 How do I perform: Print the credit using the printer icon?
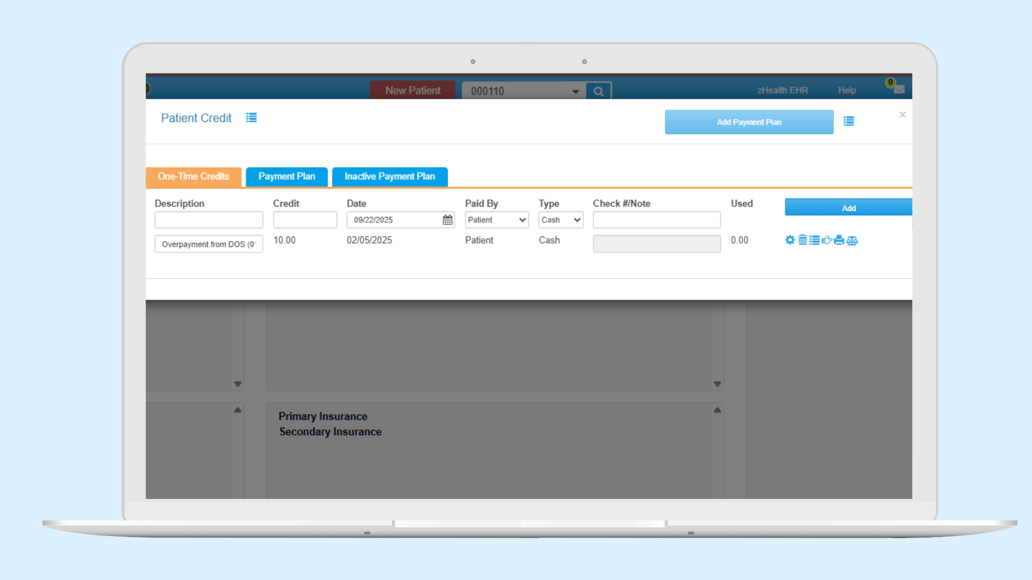click(839, 240)
